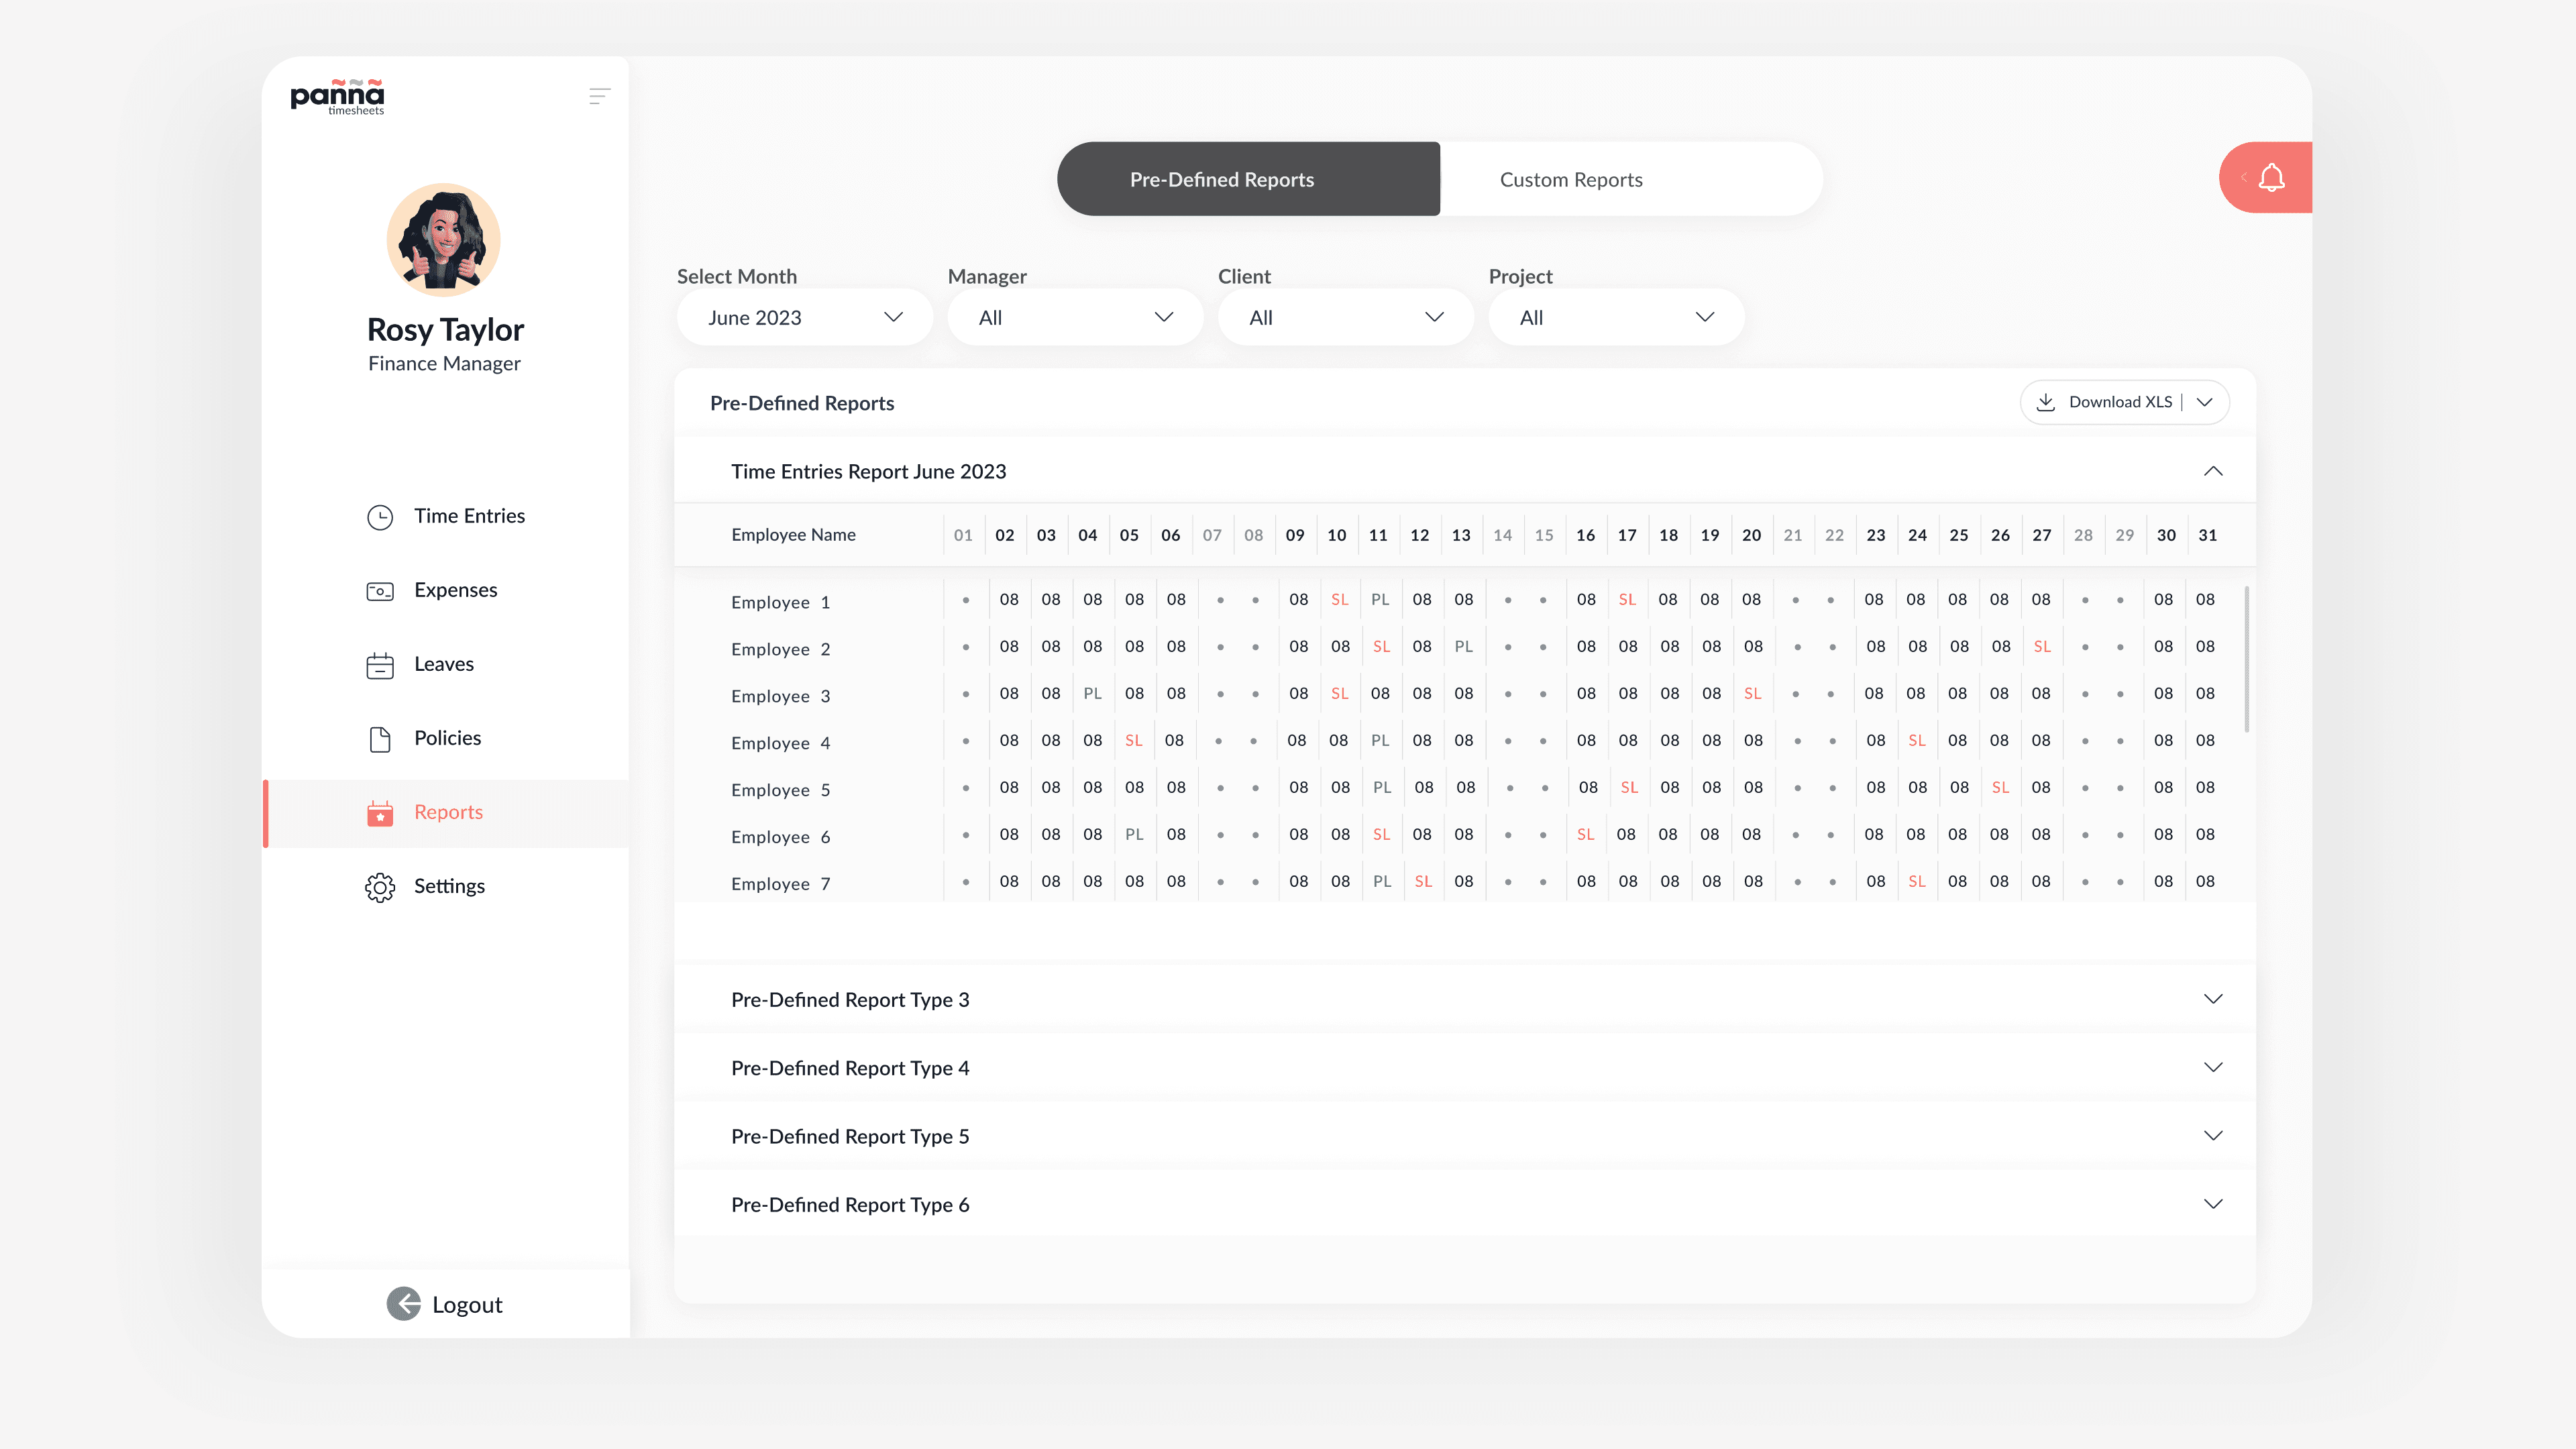Screen dimensions: 2576x1449
Task: Click the report table vertical scrollbar
Action: [2247, 660]
